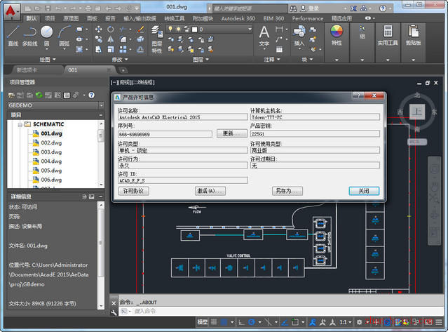
Task: Toggle polar tracking in status bar
Action: [x=252, y=322]
